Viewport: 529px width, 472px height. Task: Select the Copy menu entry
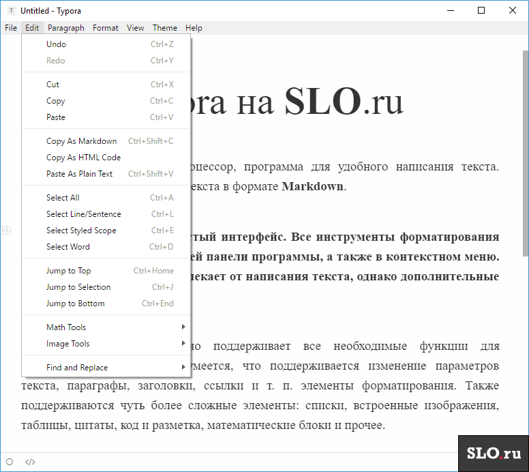[x=106, y=101]
